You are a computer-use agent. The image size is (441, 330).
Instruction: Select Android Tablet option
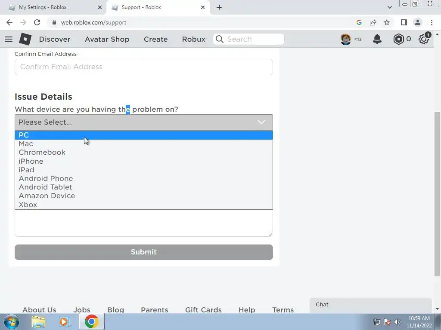point(144,187)
